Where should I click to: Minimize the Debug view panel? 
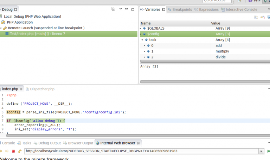127,9
